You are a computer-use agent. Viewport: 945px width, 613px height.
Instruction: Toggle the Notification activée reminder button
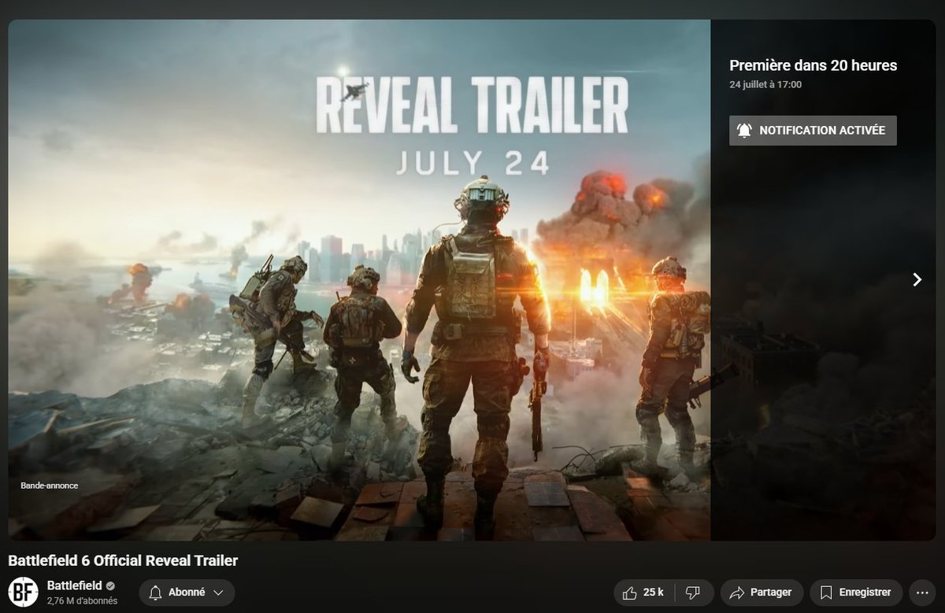coord(813,131)
